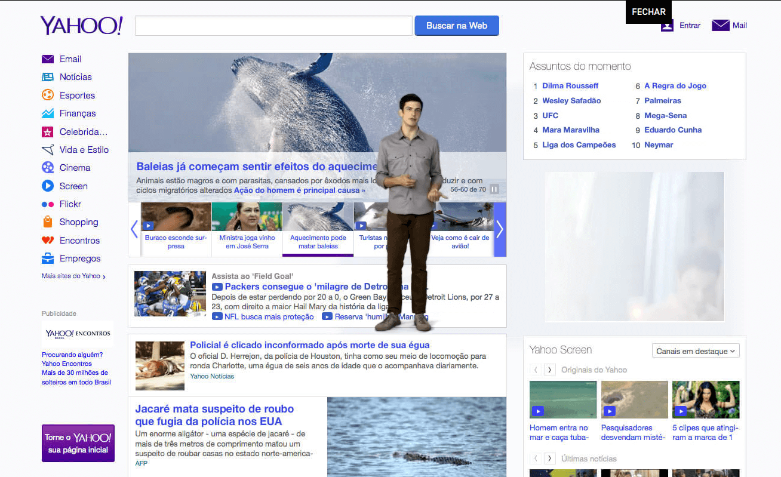Click in the web search input field
Image resolution: width=781 pixels, height=477 pixels.
pos(273,26)
